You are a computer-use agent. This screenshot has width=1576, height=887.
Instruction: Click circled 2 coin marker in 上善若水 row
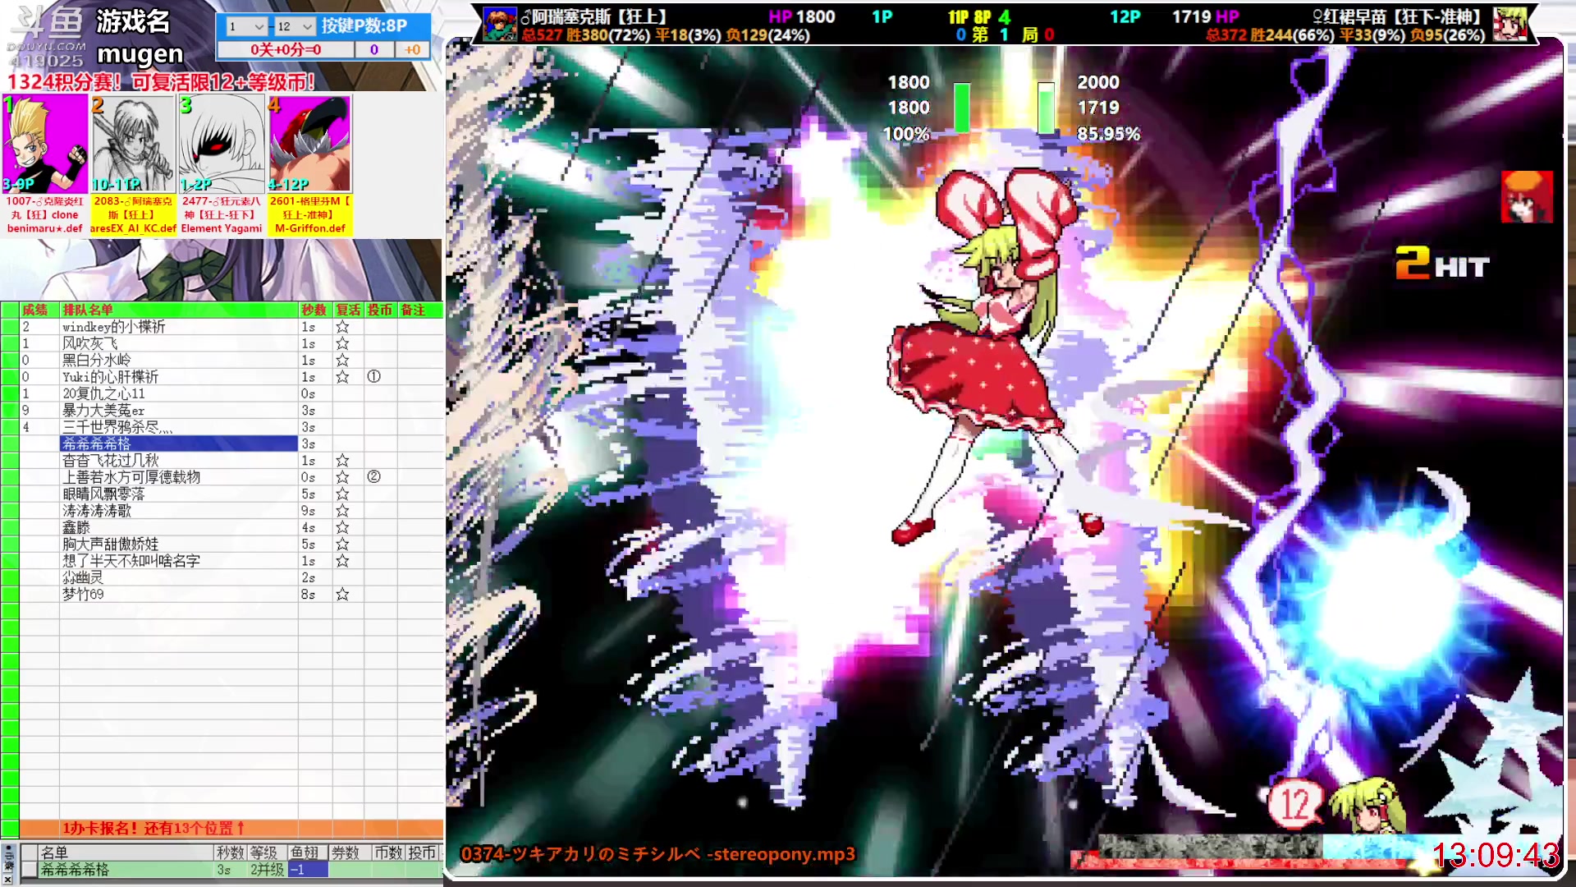[373, 477]
